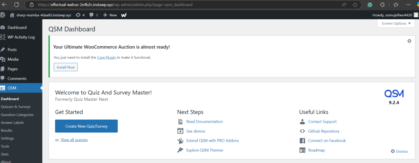This screenshot has width=419, height=163.
Task: Open the Contact Support link
Action: point(322,122)
